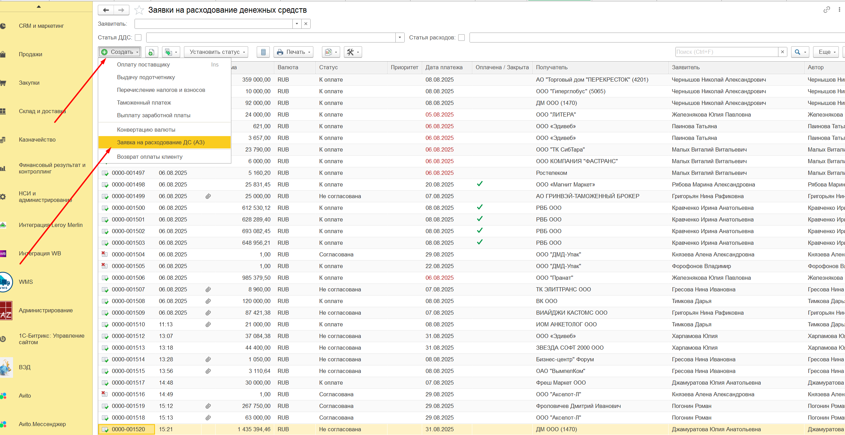
Task: Click the copy document icon next to Создать
Action: click(151, 52)
